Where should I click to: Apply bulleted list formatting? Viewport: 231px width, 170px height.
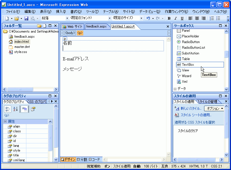coord(218,18)
